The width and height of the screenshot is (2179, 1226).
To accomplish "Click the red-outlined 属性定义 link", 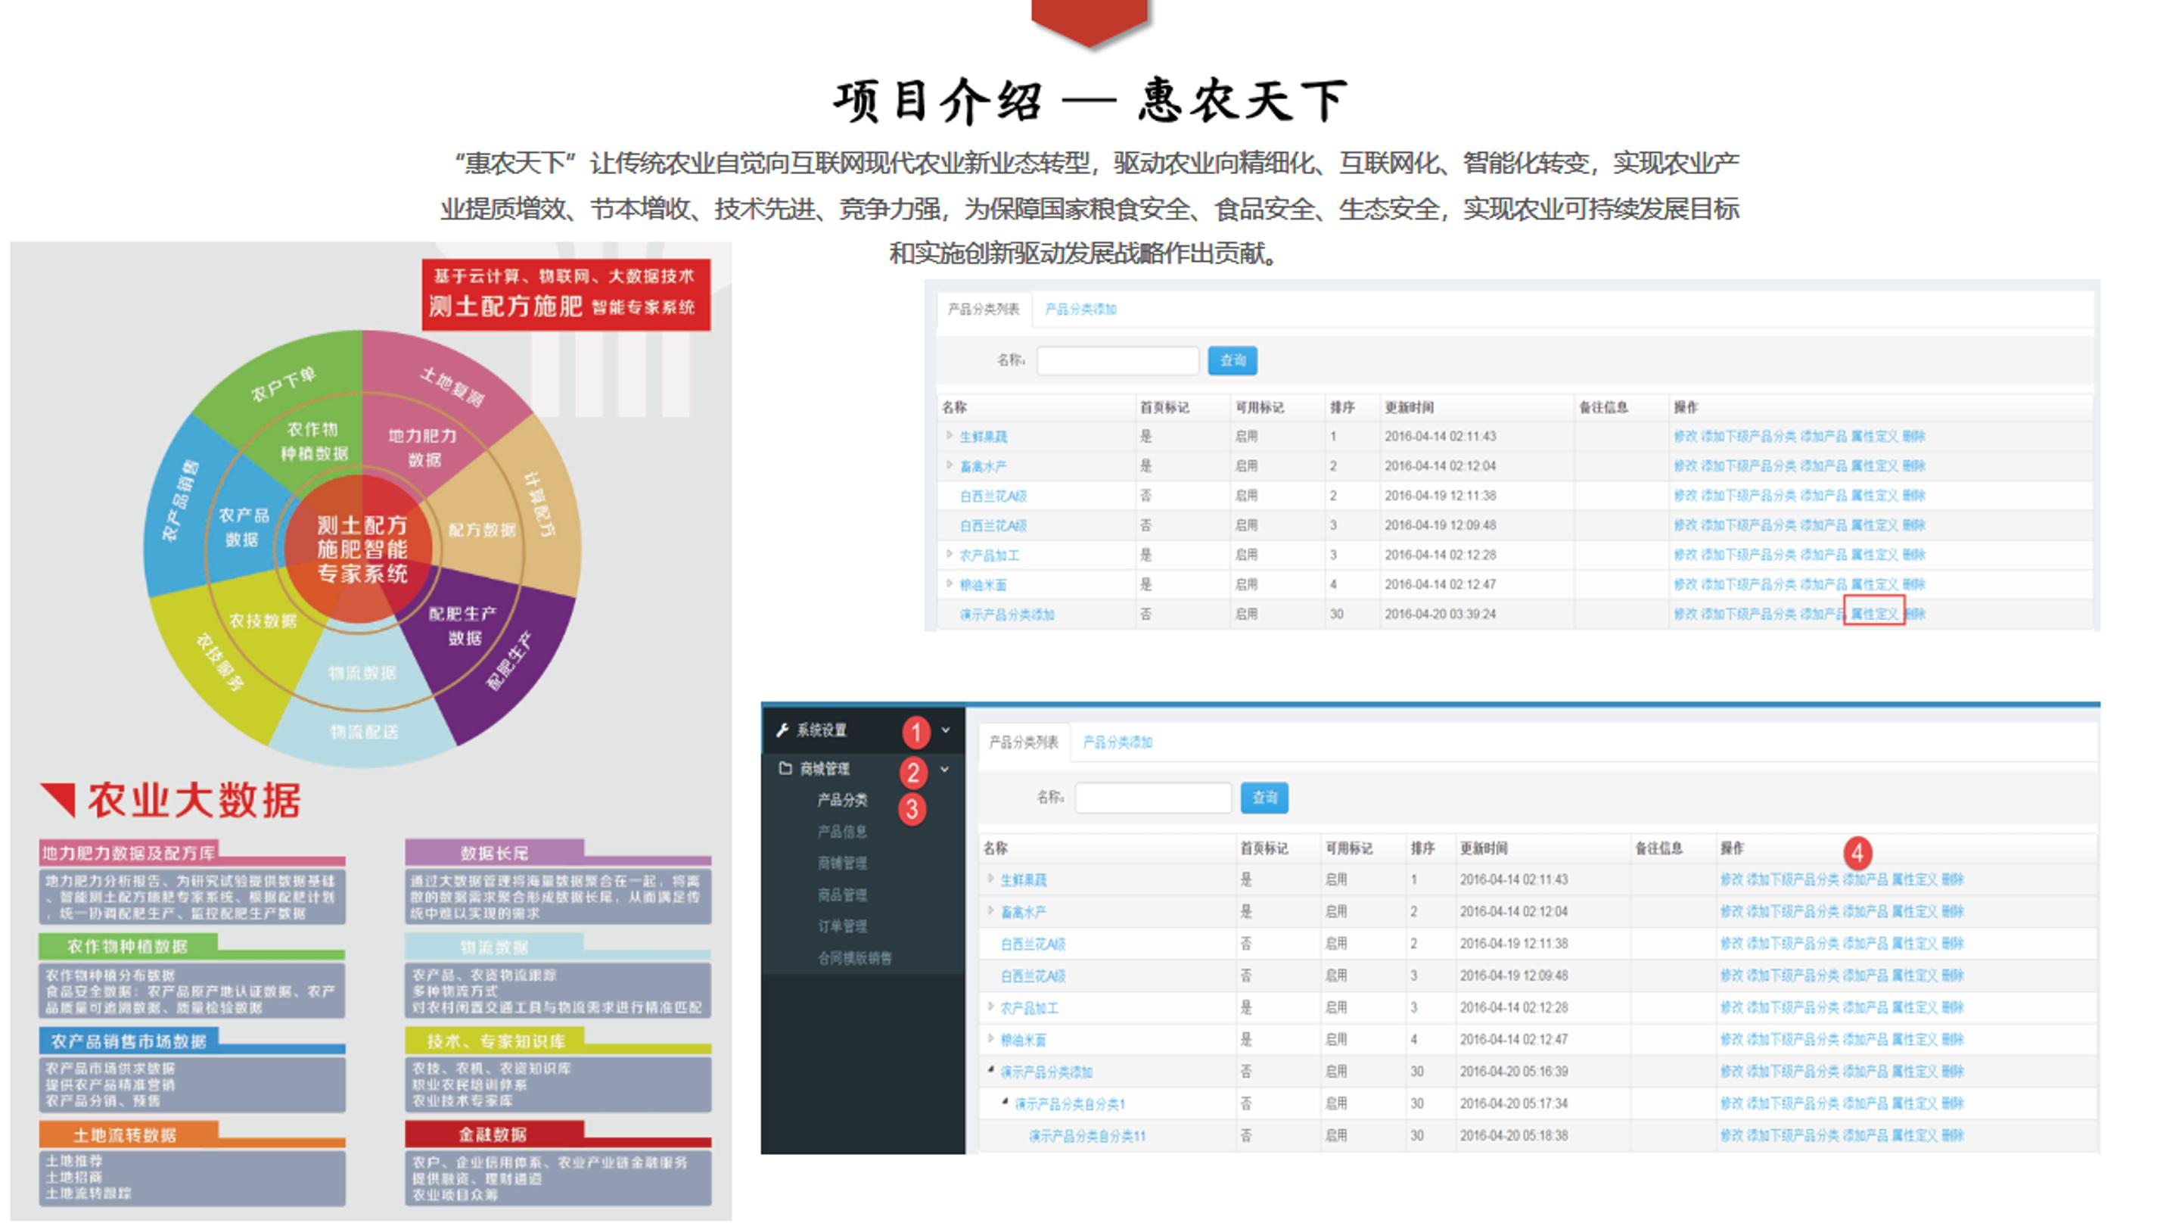I will tap(1873, 614).
